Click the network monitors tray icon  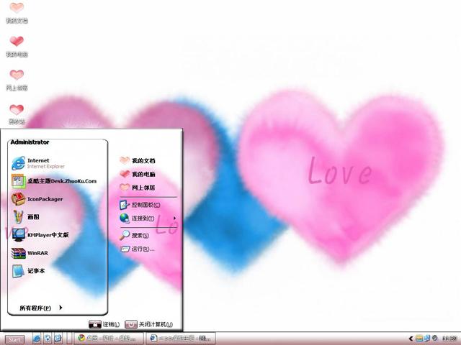(427, 339)
